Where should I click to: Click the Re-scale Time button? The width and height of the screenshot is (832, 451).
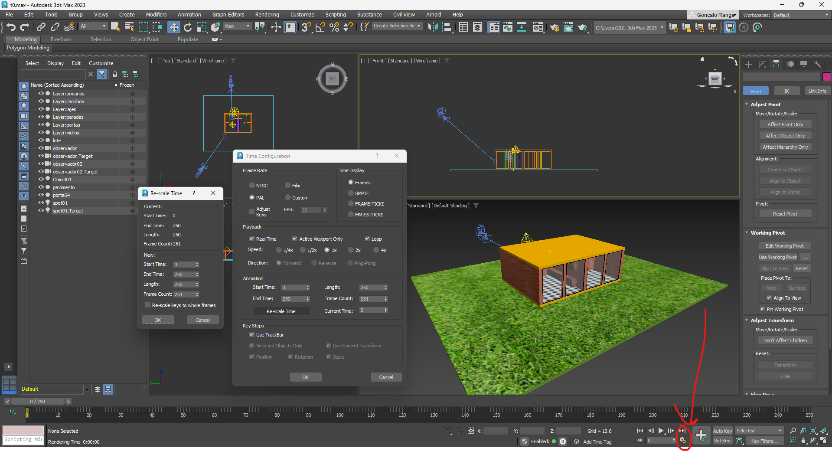(281, 311)
